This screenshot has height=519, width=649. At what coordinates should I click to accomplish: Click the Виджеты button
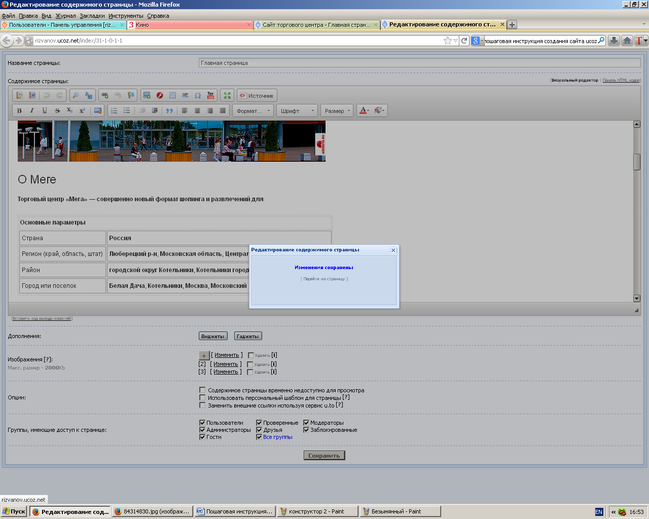(x=212, y=336)
